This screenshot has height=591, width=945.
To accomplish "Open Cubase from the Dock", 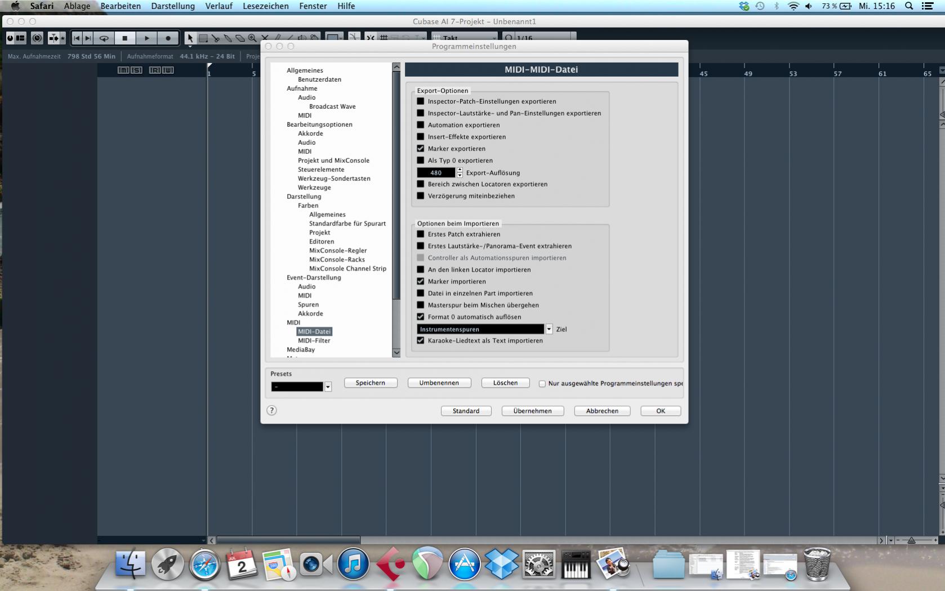I will [390, 564].
